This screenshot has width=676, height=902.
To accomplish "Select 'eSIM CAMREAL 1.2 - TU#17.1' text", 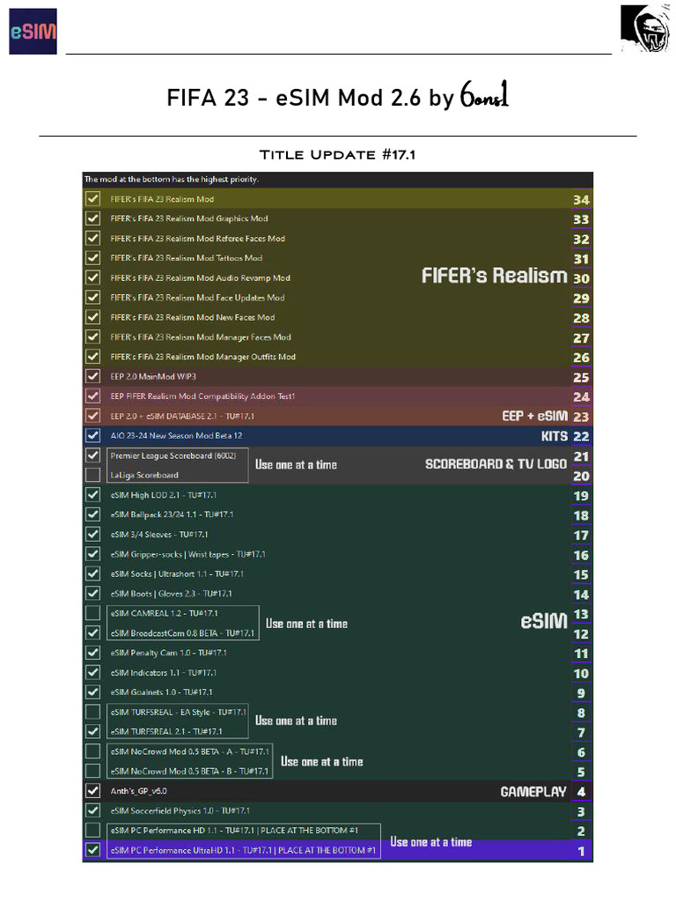I will 165,613.
